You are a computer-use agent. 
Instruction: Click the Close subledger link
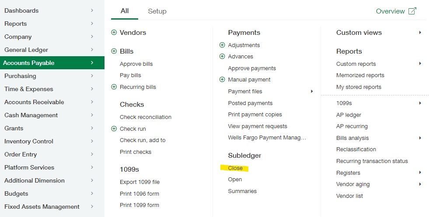[x=235, y=168]
